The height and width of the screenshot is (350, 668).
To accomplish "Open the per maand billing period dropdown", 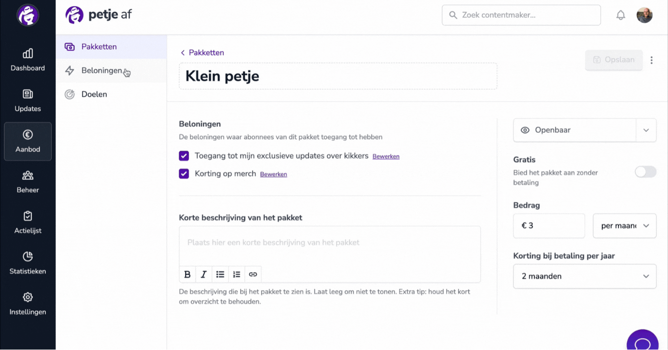I will point(625,226).
